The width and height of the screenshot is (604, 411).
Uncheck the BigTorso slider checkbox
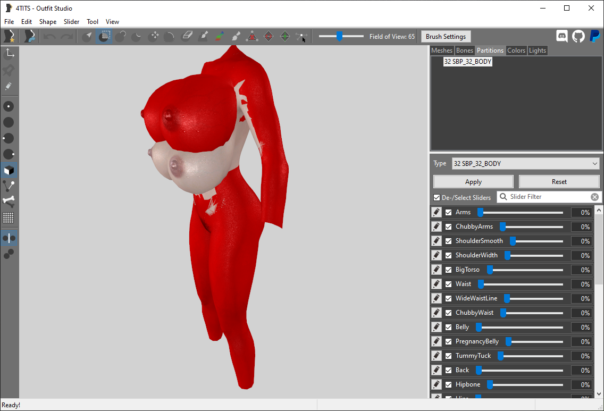pos(448,270)
